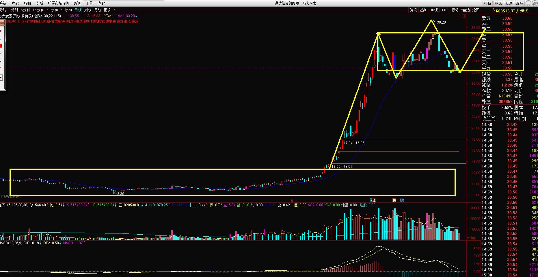Click the 39.20 high price label on chart
This screenshot has width=538, height=277.
441,22
